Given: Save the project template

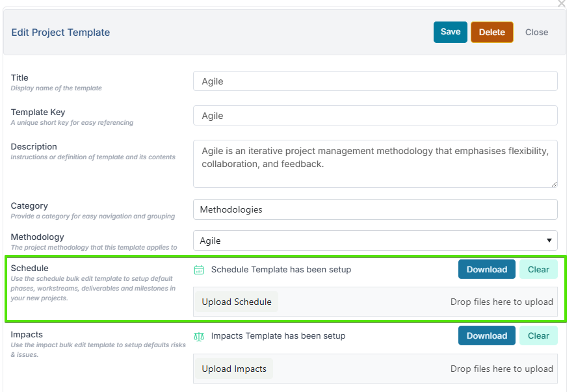Looking at the screenshot, I should [450, 32].
